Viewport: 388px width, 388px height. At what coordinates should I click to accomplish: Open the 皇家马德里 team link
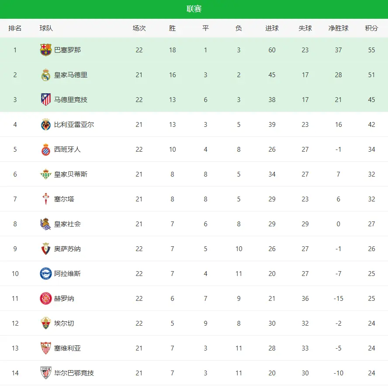pos(71,75)
